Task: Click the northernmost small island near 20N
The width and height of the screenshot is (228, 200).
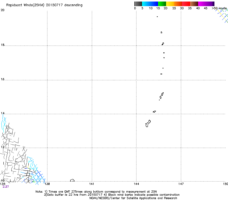Action: click(157, 17)
